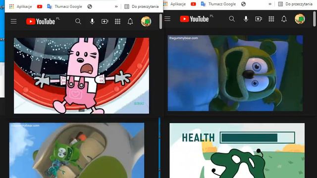The height and width of the screenshot is (178, 317).
Task: Click HEALTH bar green dog video thumbnail
Action: pyautogui.click(x=237, y=150)
